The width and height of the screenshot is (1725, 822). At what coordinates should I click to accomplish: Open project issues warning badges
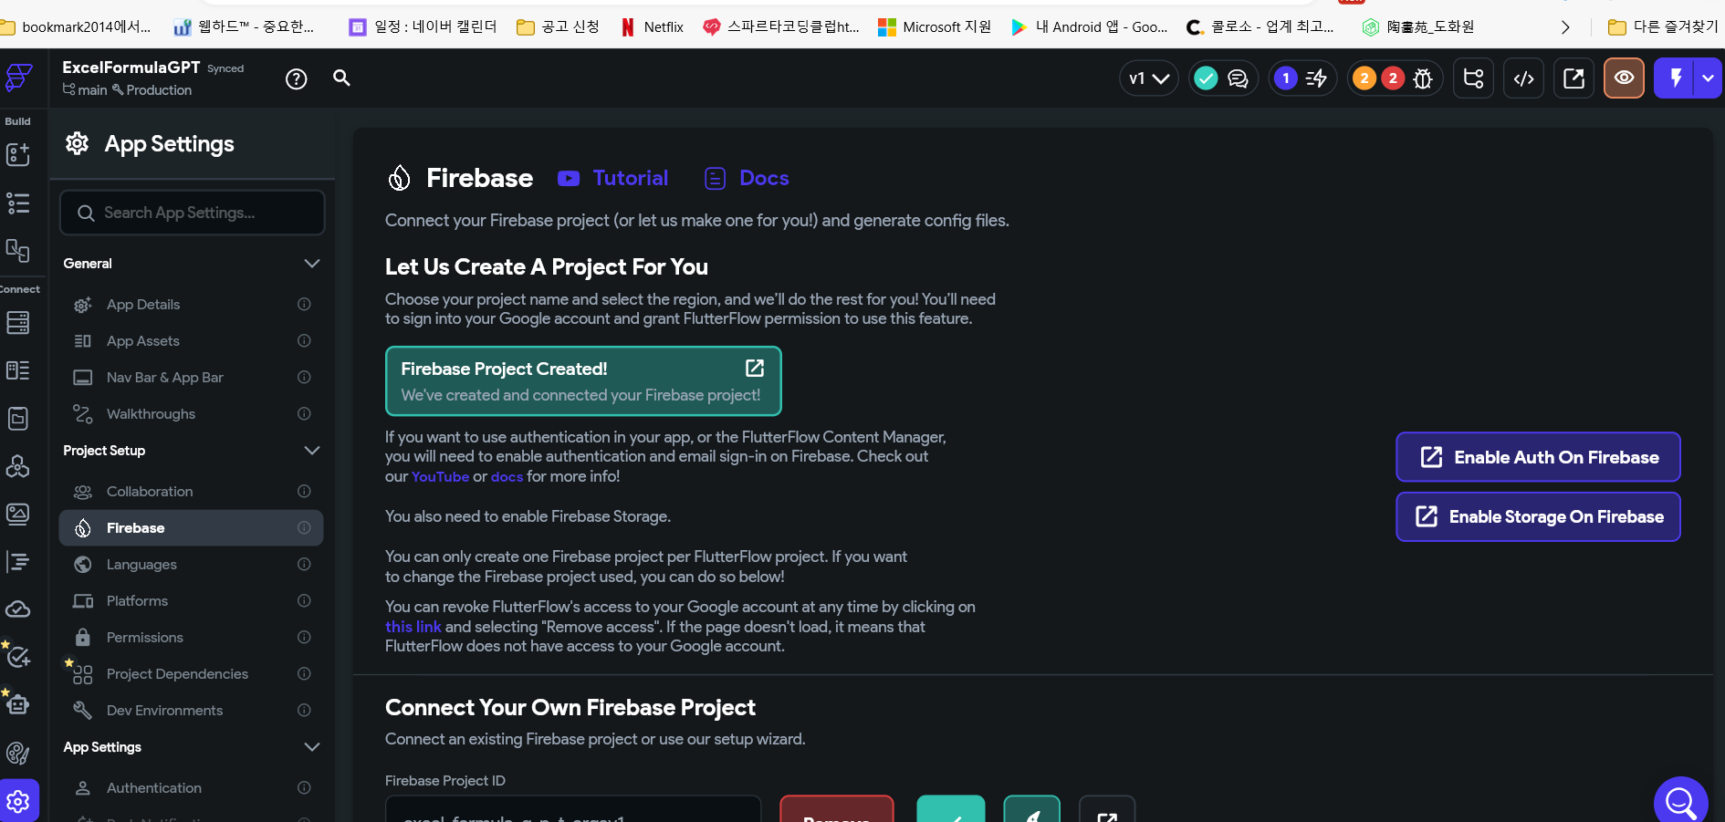1378,78
